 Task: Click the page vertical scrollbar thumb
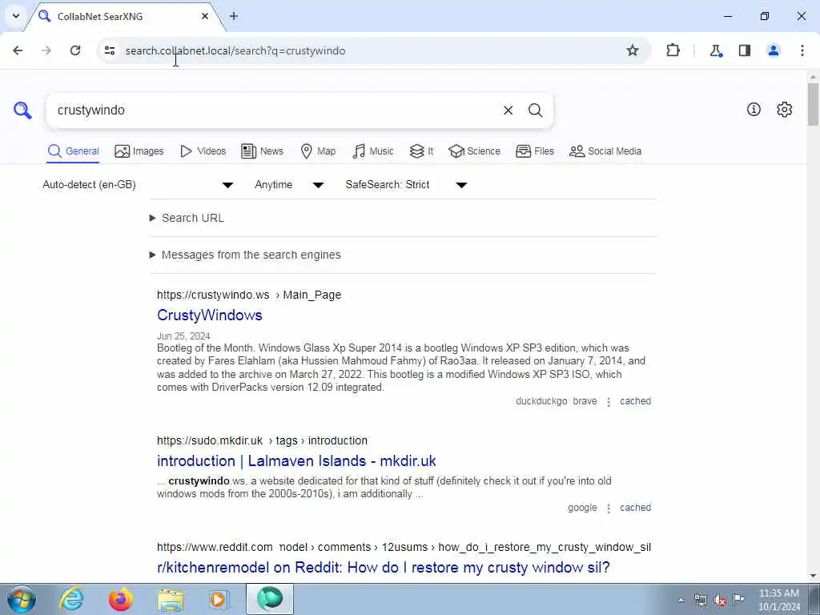click(814, 104)
